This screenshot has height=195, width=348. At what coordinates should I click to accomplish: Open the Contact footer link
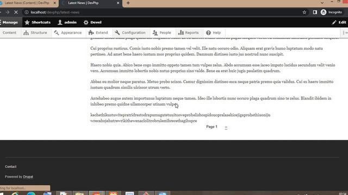[x=11, y=167]
